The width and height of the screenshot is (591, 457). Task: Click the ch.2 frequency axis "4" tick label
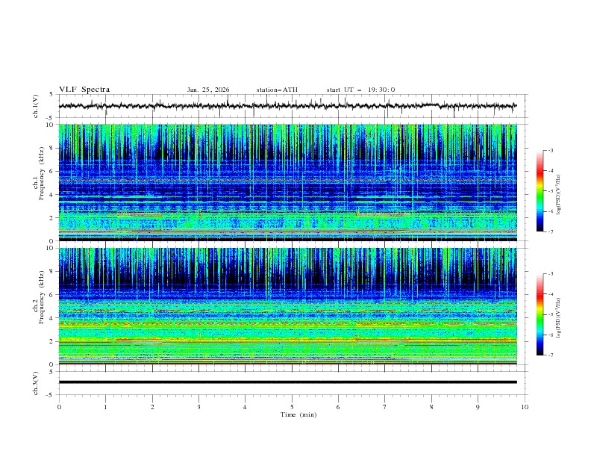51,318
